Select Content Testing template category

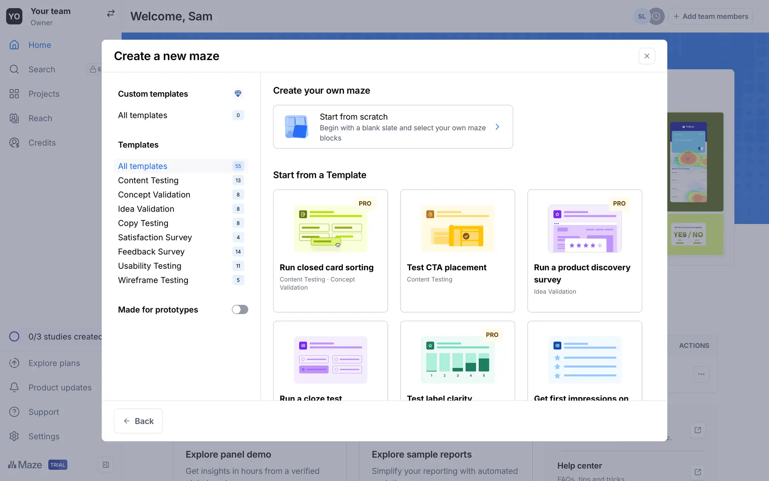(148, 180)
